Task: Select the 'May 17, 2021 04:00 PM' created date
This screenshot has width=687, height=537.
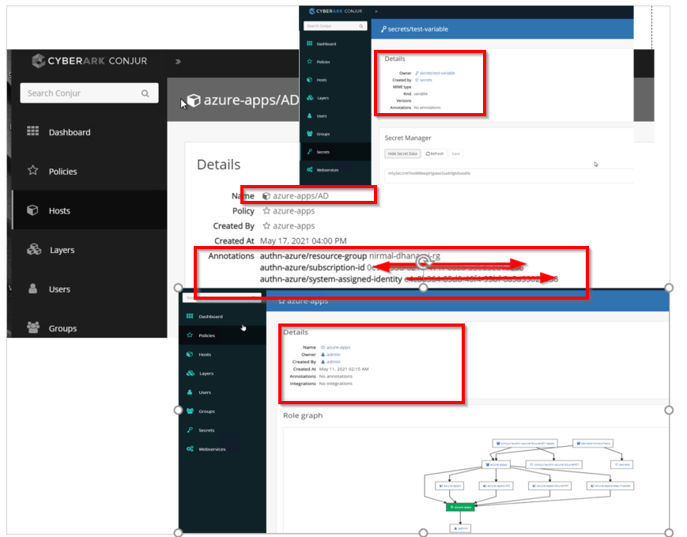Action: (304, 240)
